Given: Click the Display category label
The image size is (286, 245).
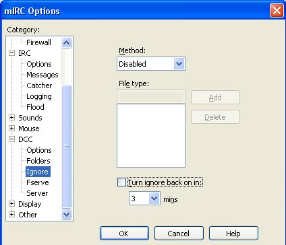Looking at the screenshot, I should 30,204.
